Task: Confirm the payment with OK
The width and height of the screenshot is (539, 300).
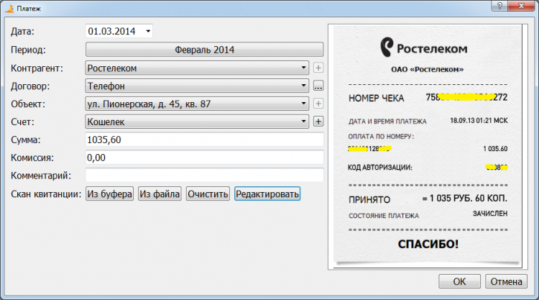Action: 460,281
